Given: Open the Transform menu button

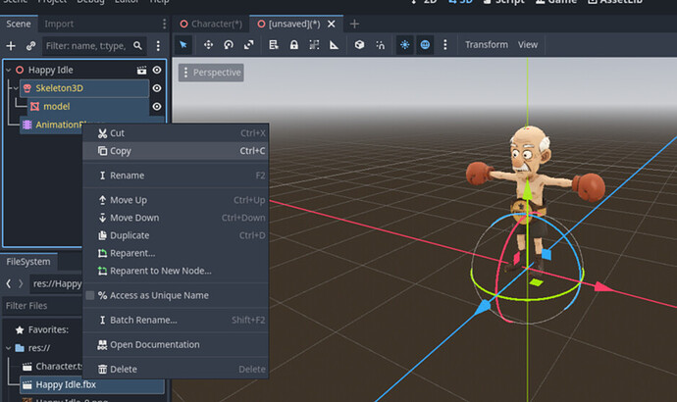Looking at the screenshot, I should (x=486, y=45).
